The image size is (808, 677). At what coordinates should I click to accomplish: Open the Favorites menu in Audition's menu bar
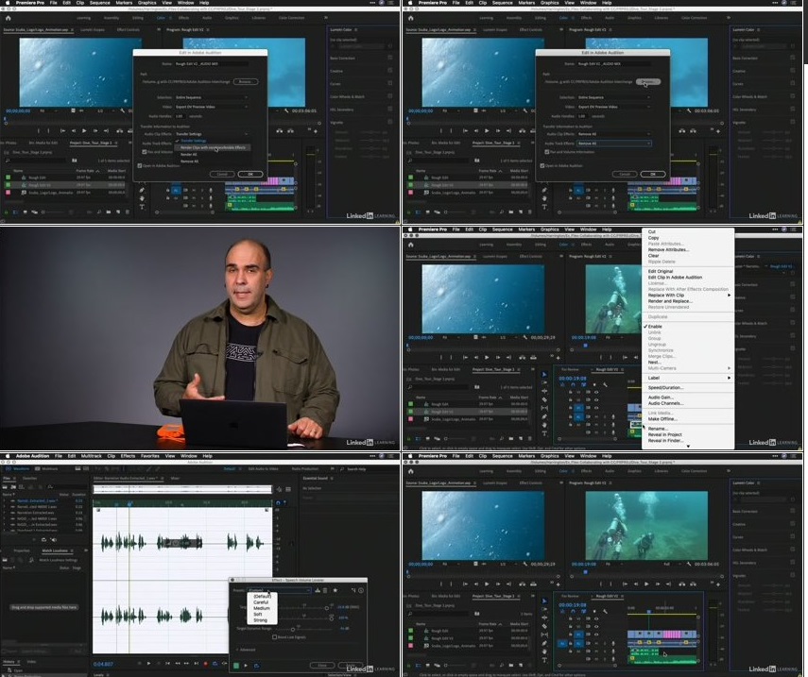150,456
